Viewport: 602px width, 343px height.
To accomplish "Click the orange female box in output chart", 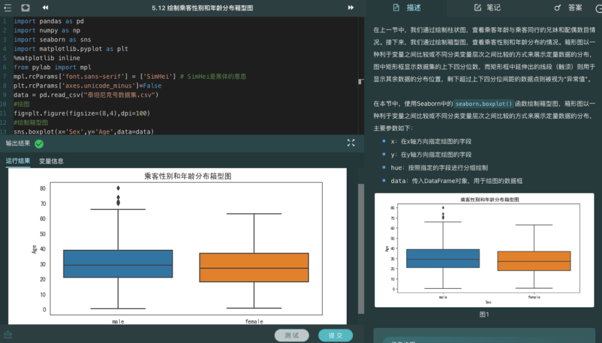I will tap(254, 268).
